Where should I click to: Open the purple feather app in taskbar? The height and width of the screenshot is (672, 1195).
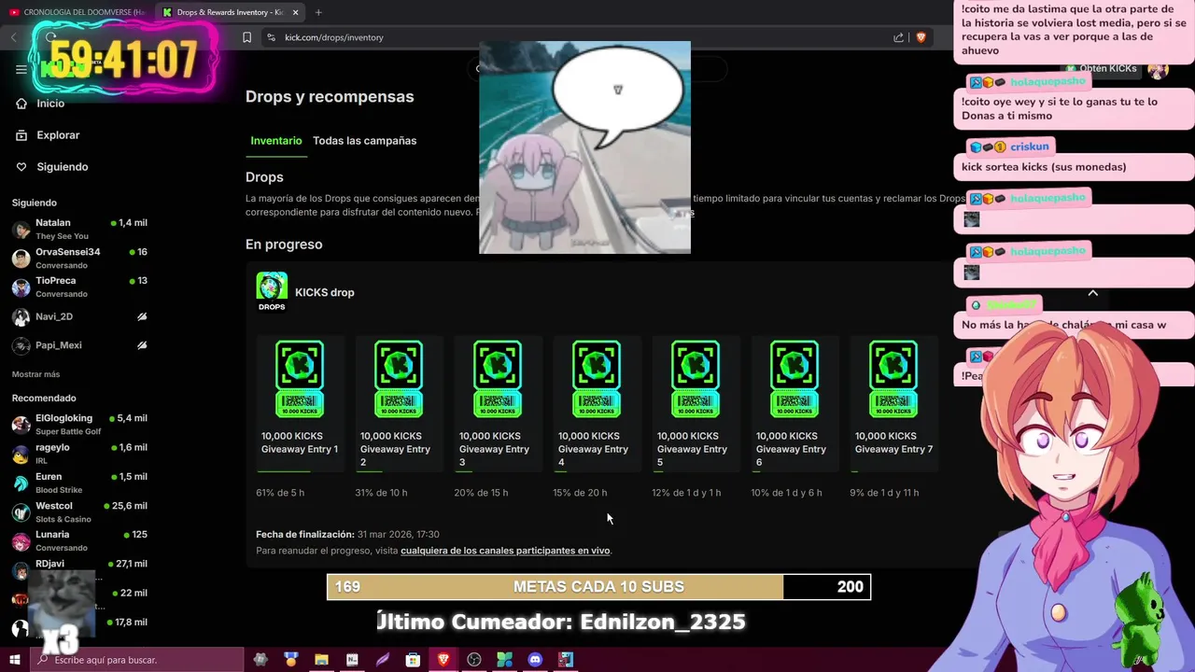coord(383,660)
